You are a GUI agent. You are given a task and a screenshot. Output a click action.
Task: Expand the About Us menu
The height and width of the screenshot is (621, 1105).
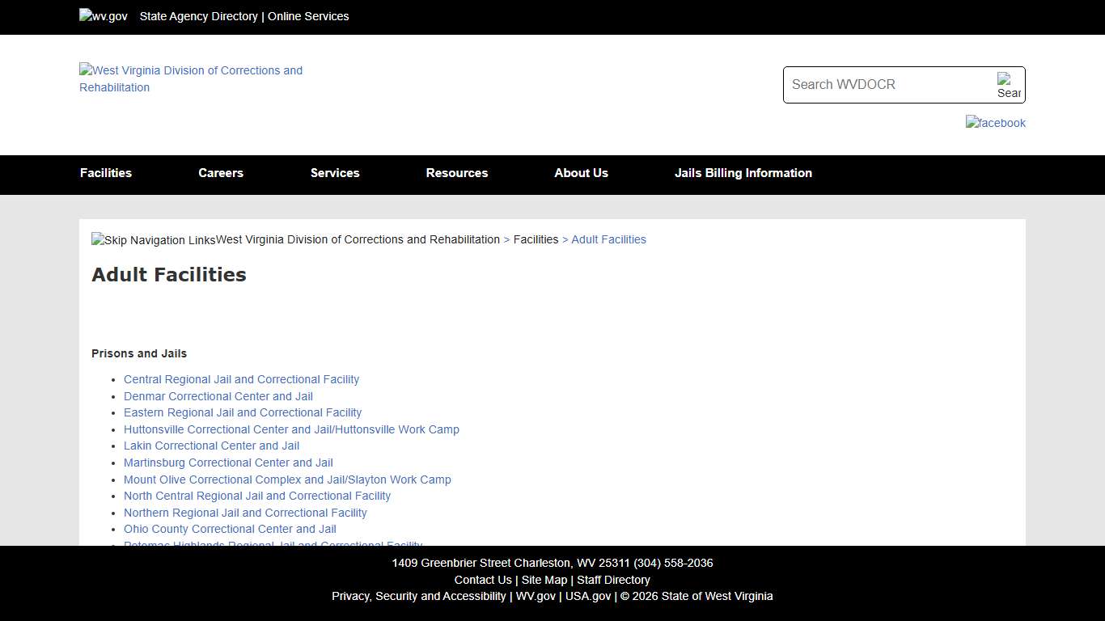pyautogui.click(x=581, y=173)
